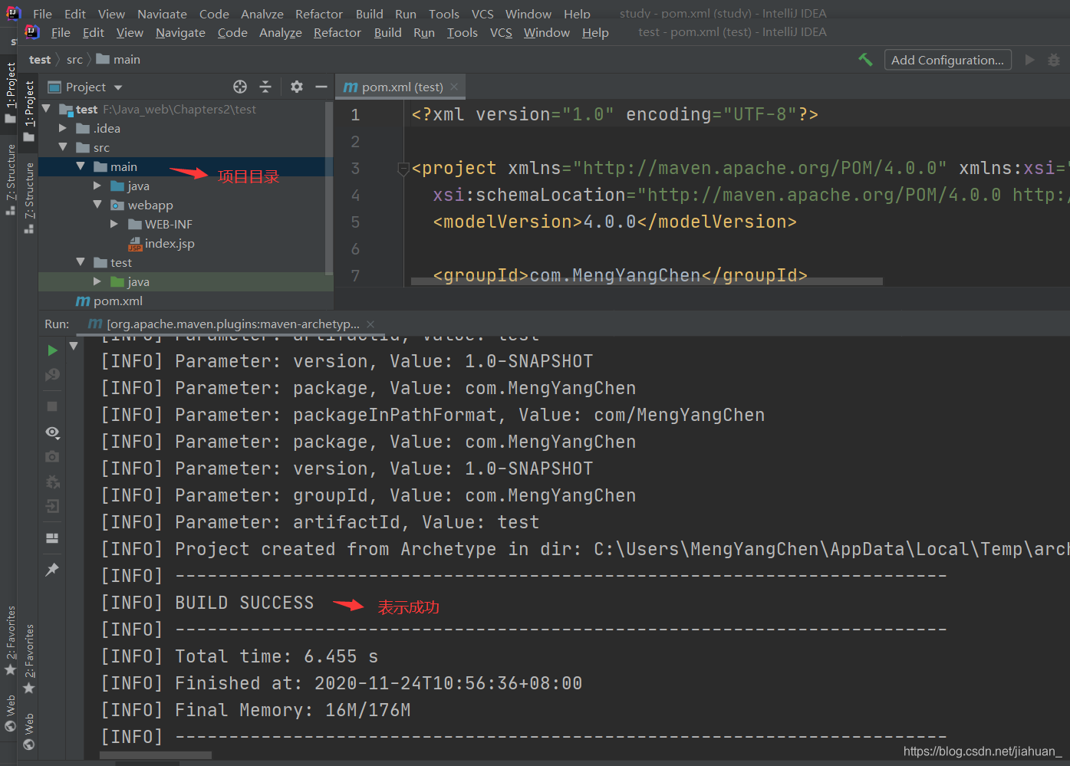
Task: Collapse the src folder
Action: (63, 147)
